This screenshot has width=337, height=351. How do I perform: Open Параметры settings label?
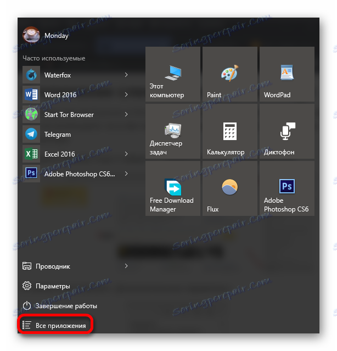tap(53, 286)
